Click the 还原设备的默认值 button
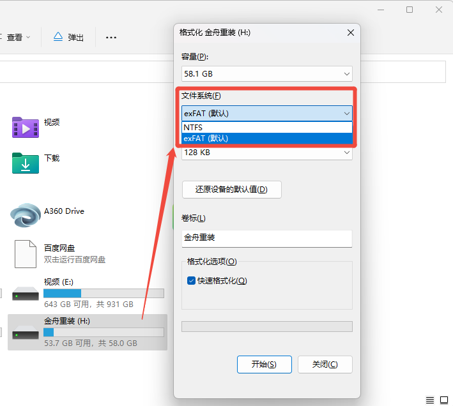This screenshot has width=453, height=406. [231, 190]
